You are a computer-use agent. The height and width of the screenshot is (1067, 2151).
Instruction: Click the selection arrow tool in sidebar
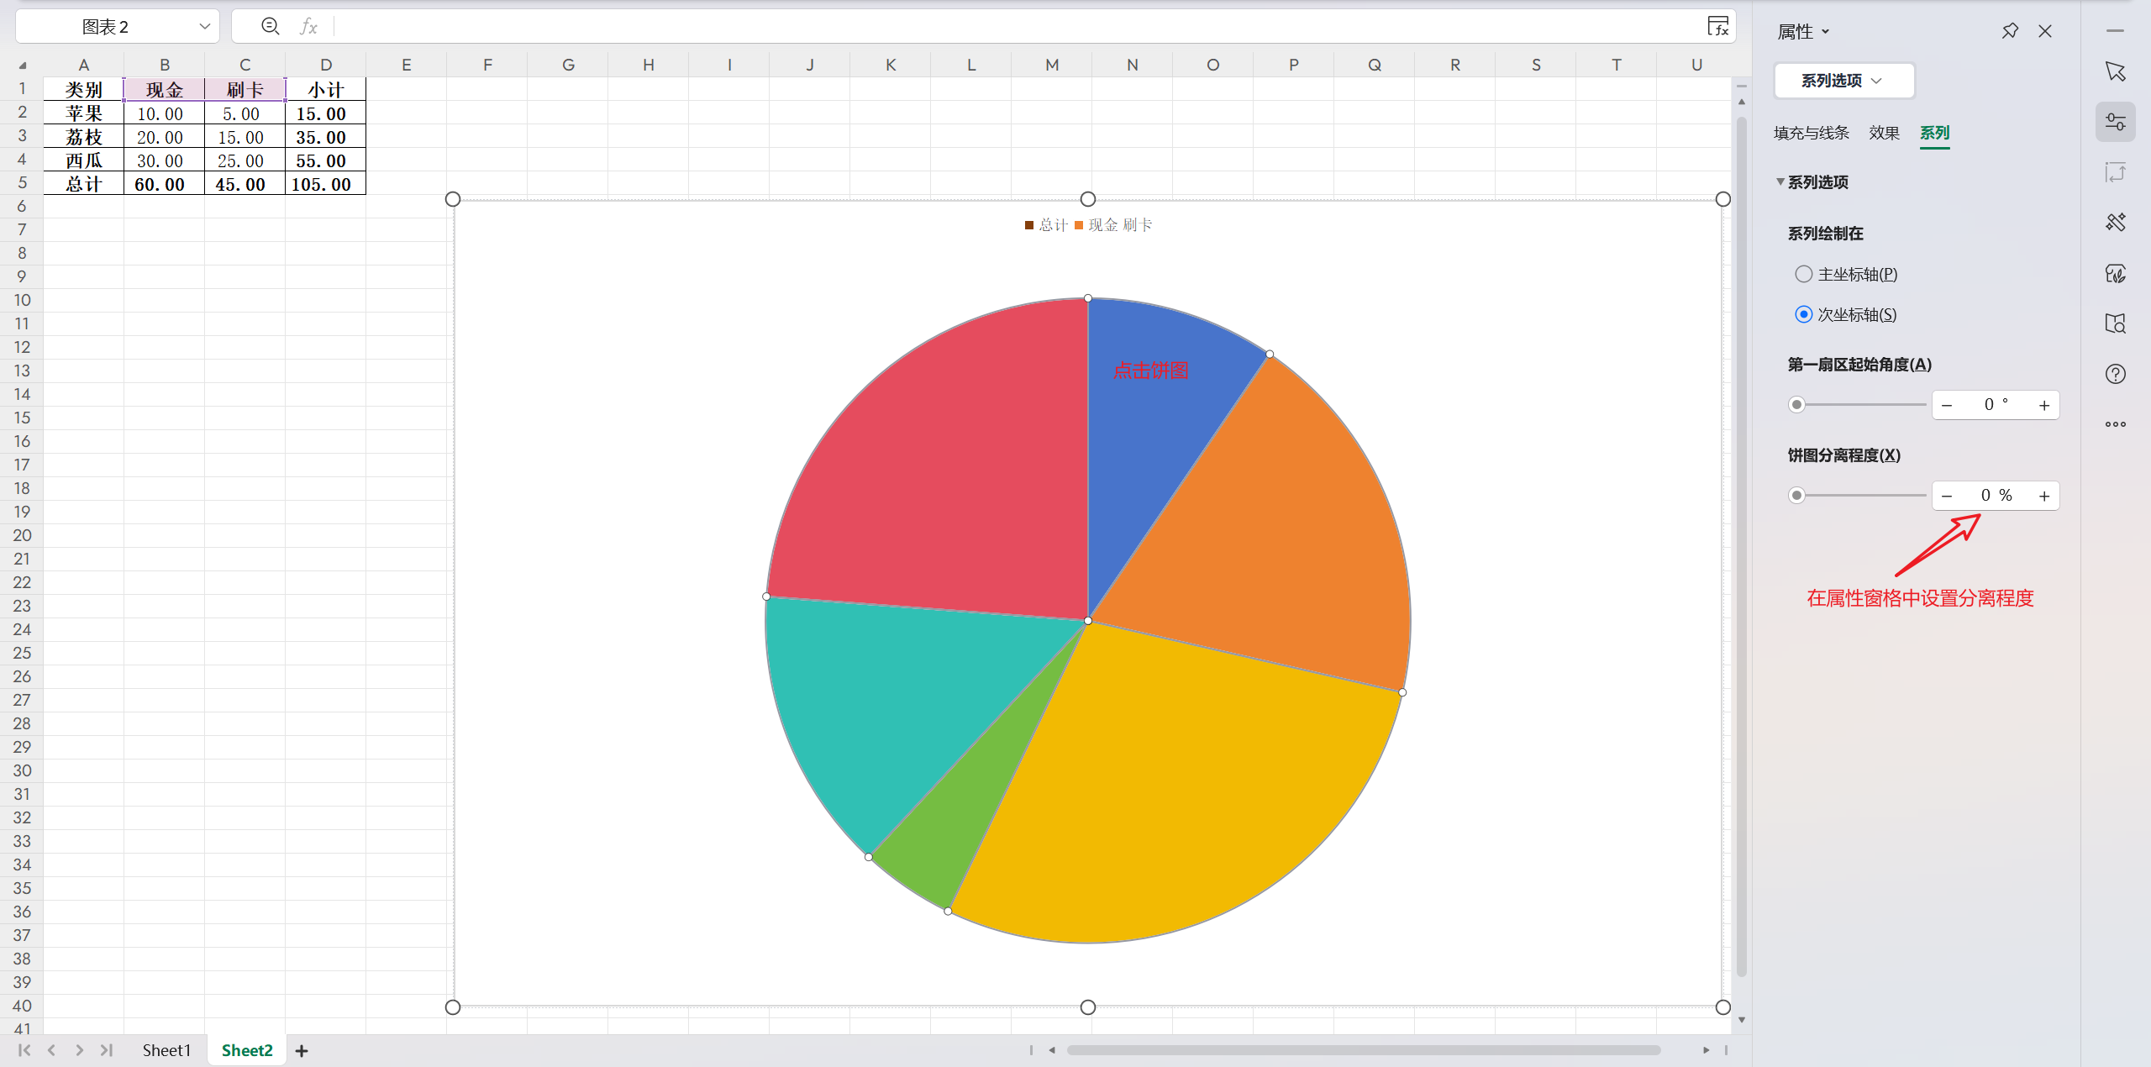pyautogui.click(x=2115, y=71)
